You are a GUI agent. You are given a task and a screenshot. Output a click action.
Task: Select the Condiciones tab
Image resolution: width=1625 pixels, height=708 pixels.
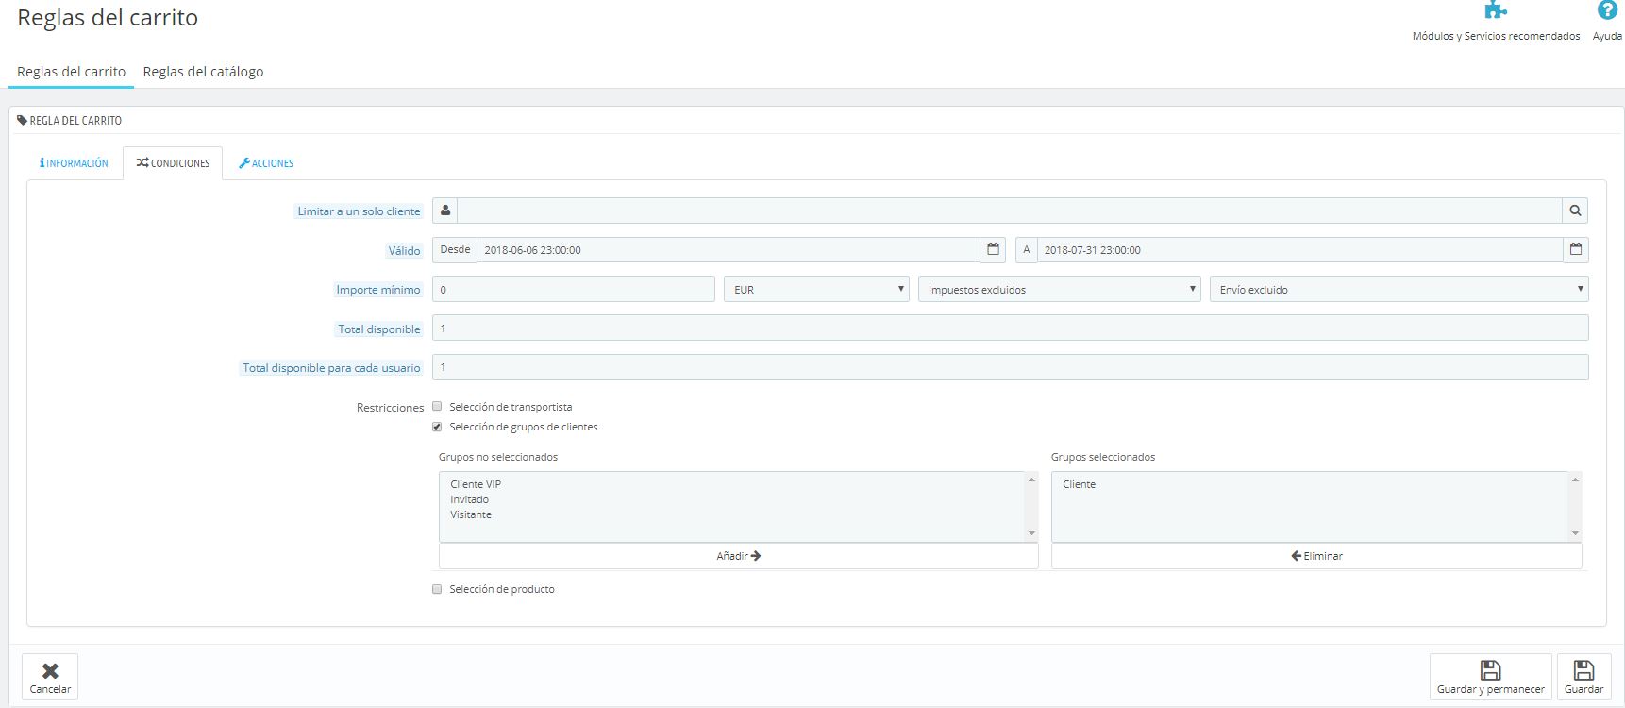tap(173, 163)
